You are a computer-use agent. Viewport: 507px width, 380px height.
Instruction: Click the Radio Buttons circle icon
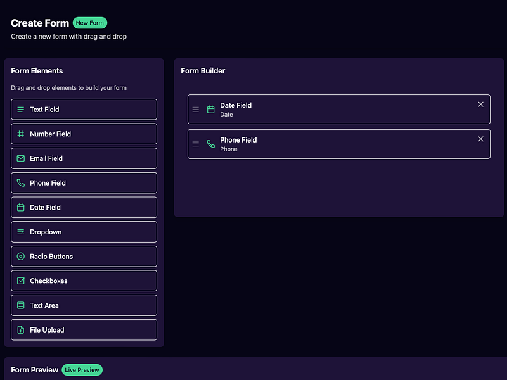click(21, 256)
